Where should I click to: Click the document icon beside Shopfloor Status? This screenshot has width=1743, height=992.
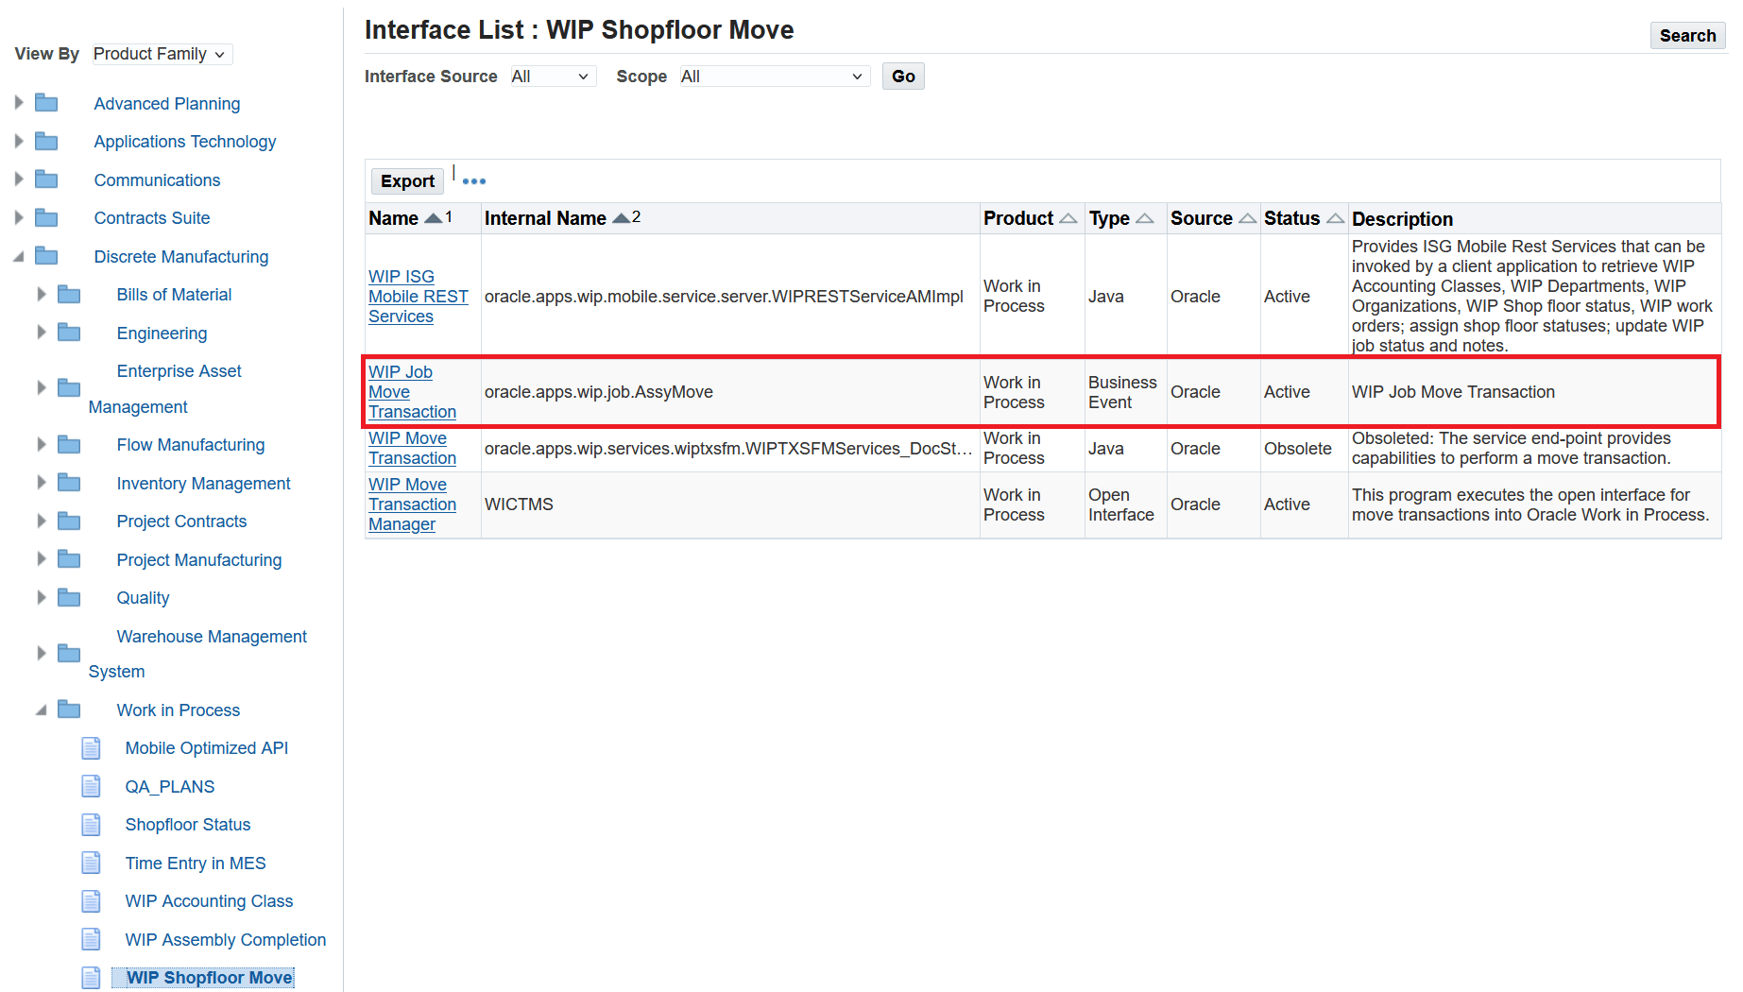pyautogui.click(x=91, y=824)
